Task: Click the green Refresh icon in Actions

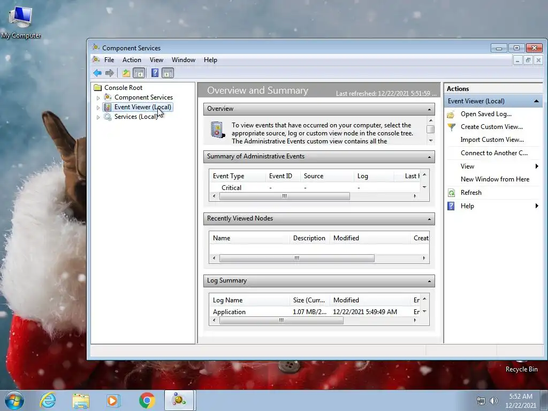Action: tap(451, 193)
